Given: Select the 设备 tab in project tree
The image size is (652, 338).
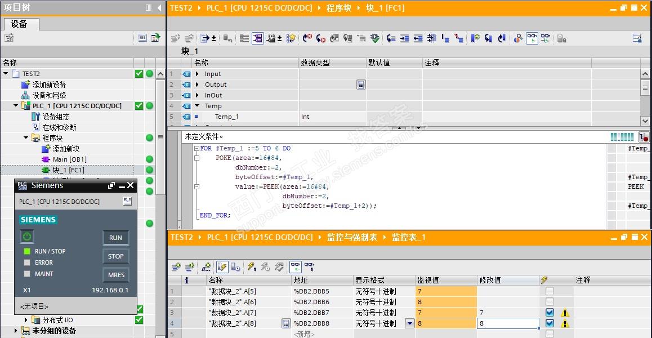Looking at the screenshot, I should 20,24.
